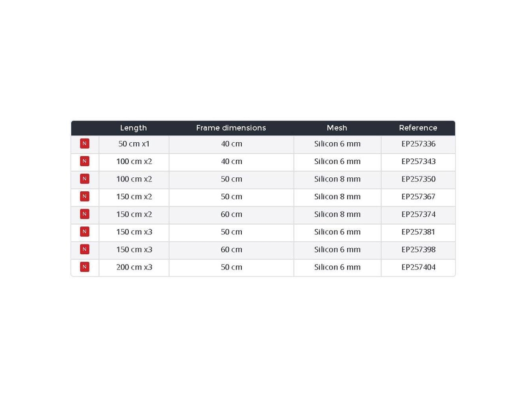Click the N badge next to EP257367

(84, 196)
